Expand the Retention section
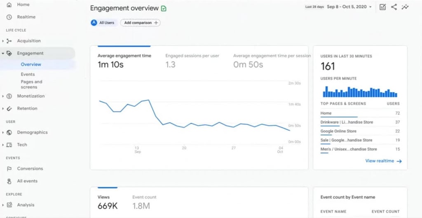This screenshot has height=218, width=422. click(3, 108)
